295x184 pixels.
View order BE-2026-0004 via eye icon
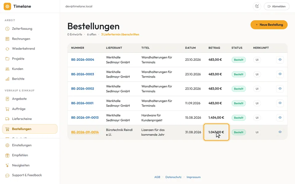[280, 59]
